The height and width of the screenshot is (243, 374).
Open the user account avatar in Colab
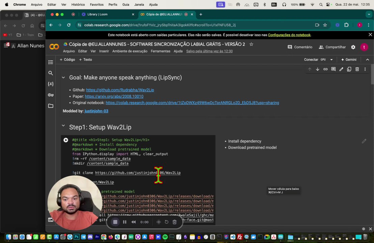(364, 47)
